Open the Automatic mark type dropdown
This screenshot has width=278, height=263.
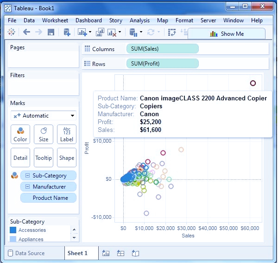tap(44, 116)
